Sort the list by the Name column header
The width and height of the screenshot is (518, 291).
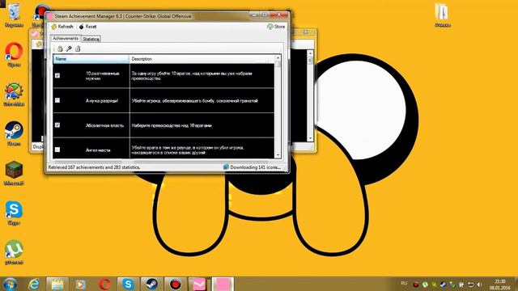pos(91,59)
